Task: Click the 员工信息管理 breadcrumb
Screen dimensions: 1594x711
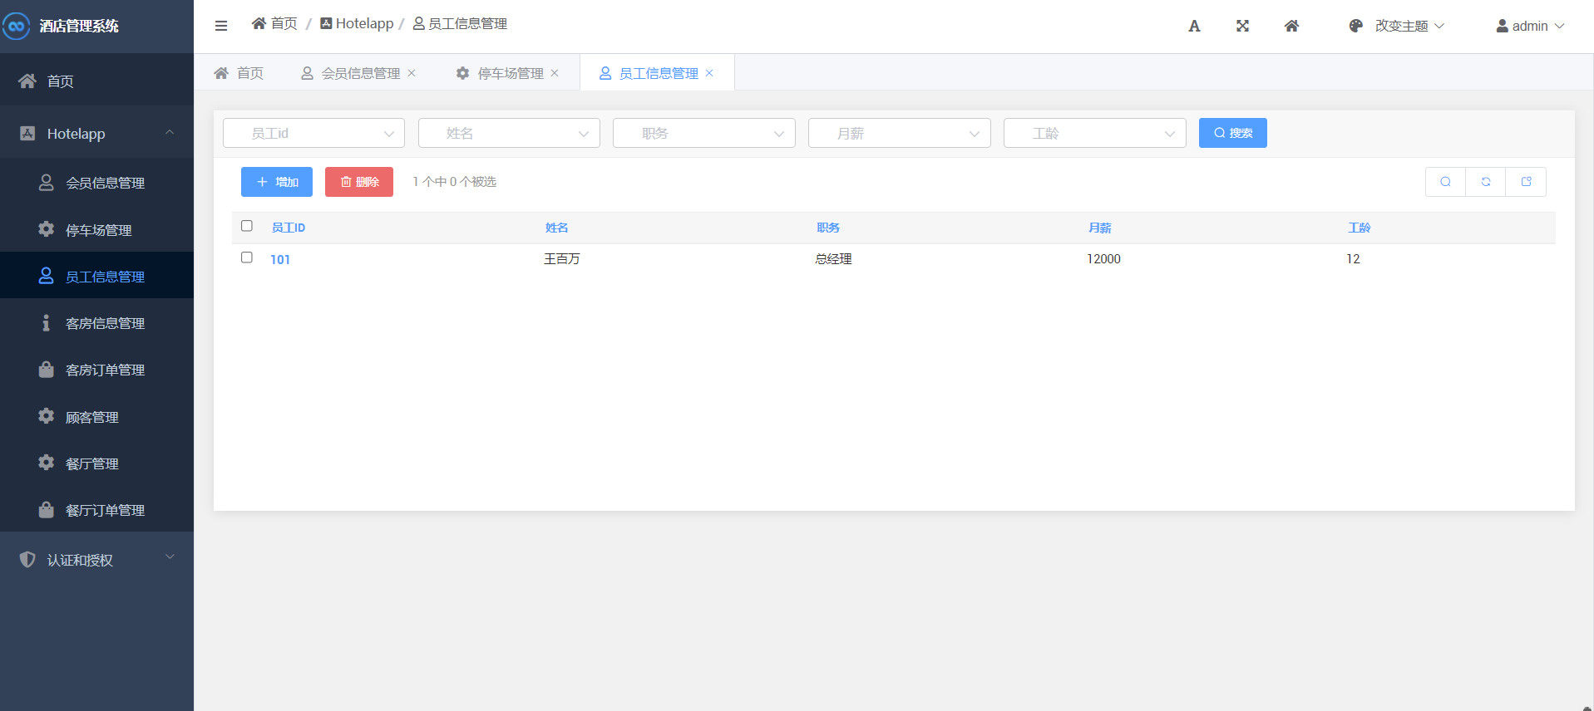Action: (x=460, y=23)
